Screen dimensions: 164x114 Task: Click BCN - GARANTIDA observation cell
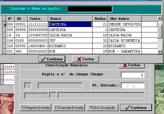click(124, 51)
